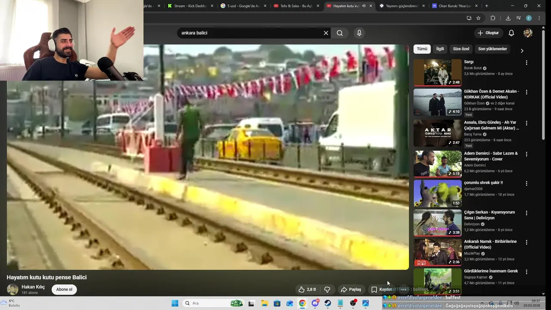Image resolution: width=551 pixels, height=310 pixels.
Task: Open Chrome three-dot menu
Action: click(539, 18)
